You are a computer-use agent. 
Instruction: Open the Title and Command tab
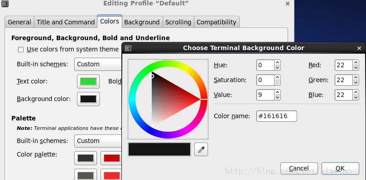coord(66,22)
